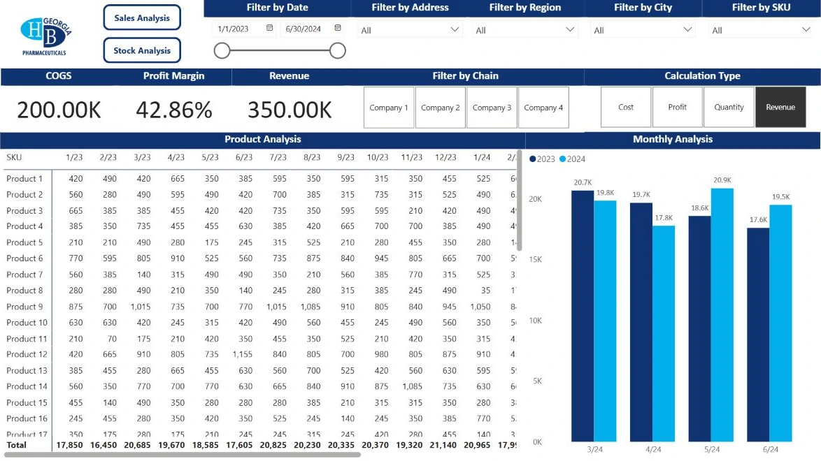Image resolution: width=821 pixels, height=461 pixels.
Task: Select the Product 12 row label
Action: click(x=27, y=354)
